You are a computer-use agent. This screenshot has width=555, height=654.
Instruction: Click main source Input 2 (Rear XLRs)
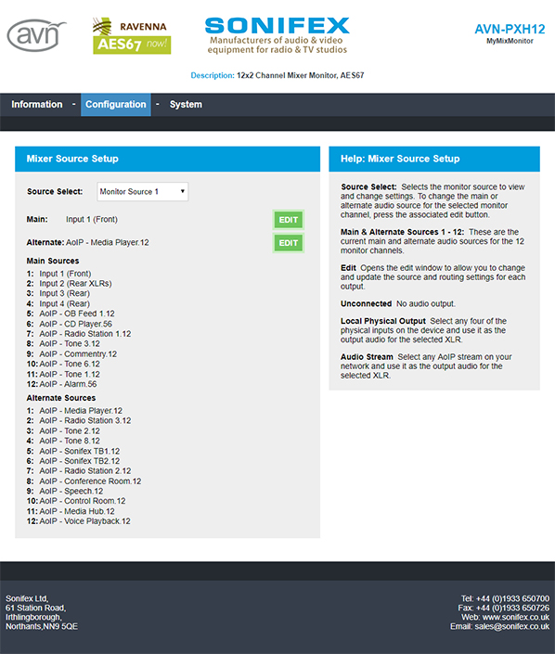coord(75,284)
